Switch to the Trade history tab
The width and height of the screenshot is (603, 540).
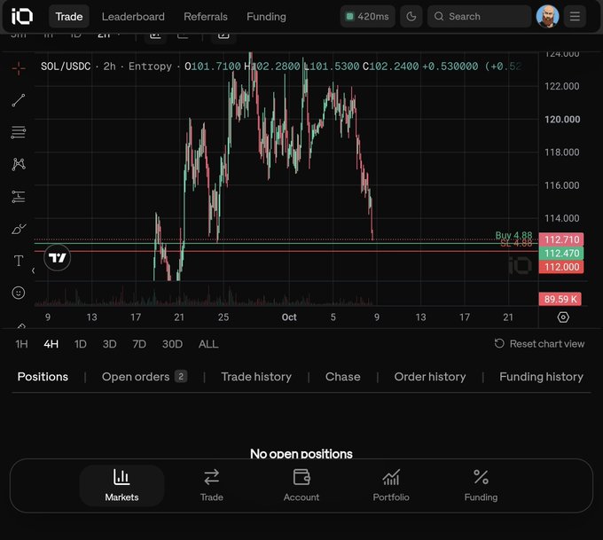(256, 377)
